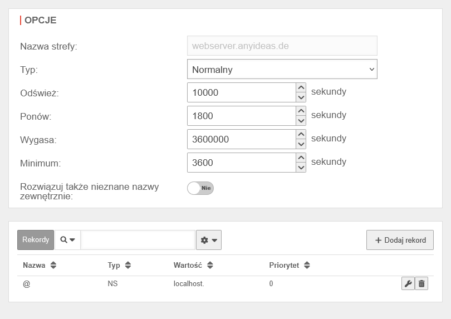Select the localhost. value cell

click(189, 283)
